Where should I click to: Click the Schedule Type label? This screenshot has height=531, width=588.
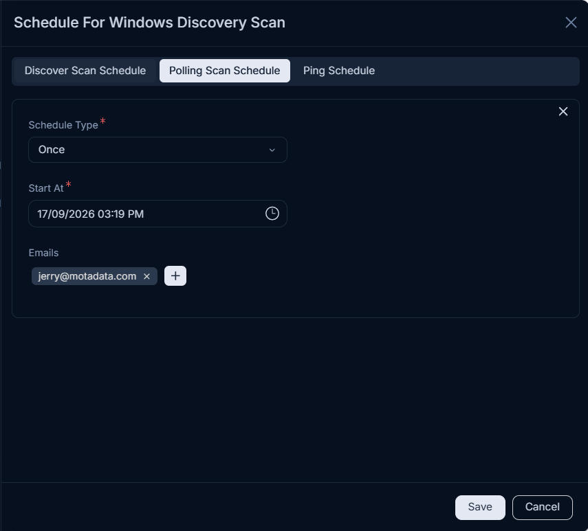tap(63, 125)
